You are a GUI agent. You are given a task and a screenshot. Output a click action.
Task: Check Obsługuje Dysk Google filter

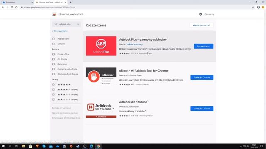click(54, 74)
